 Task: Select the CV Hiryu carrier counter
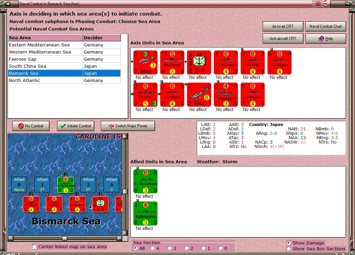click(145, 94)
